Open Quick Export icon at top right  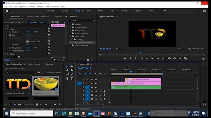click(x=205, y=11)
